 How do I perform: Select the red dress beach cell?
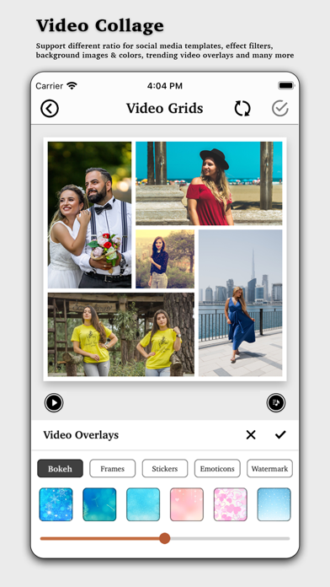(x=209, y=184)
